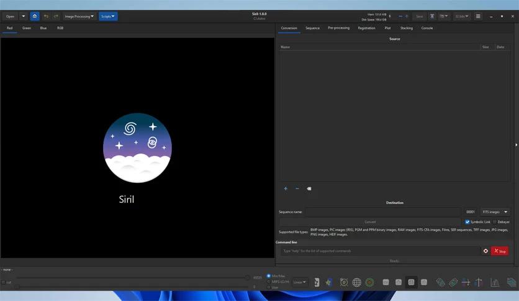Sort the source list by Name header
The height and width of the screenshot is (301, 519).
tap(379, 47)
